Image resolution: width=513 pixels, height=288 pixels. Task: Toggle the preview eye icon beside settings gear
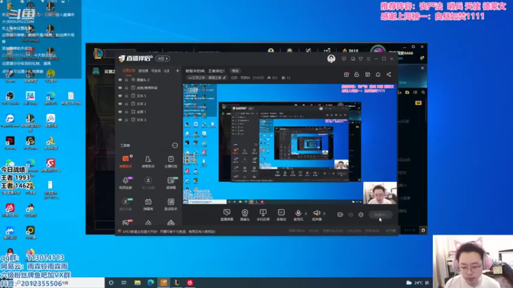[x=351, y=214]
